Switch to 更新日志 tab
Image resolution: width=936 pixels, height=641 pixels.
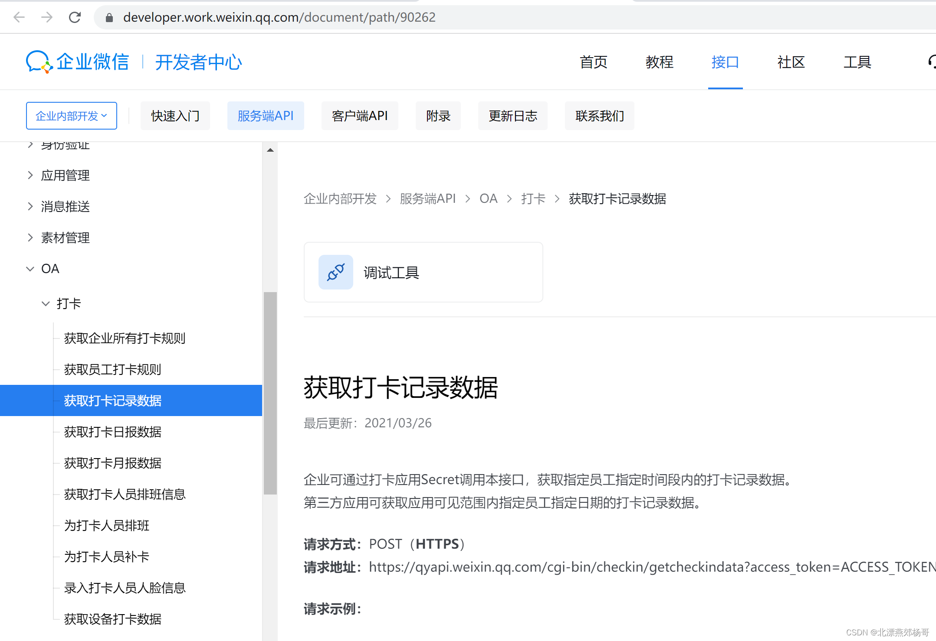click(x=513, y=116)
